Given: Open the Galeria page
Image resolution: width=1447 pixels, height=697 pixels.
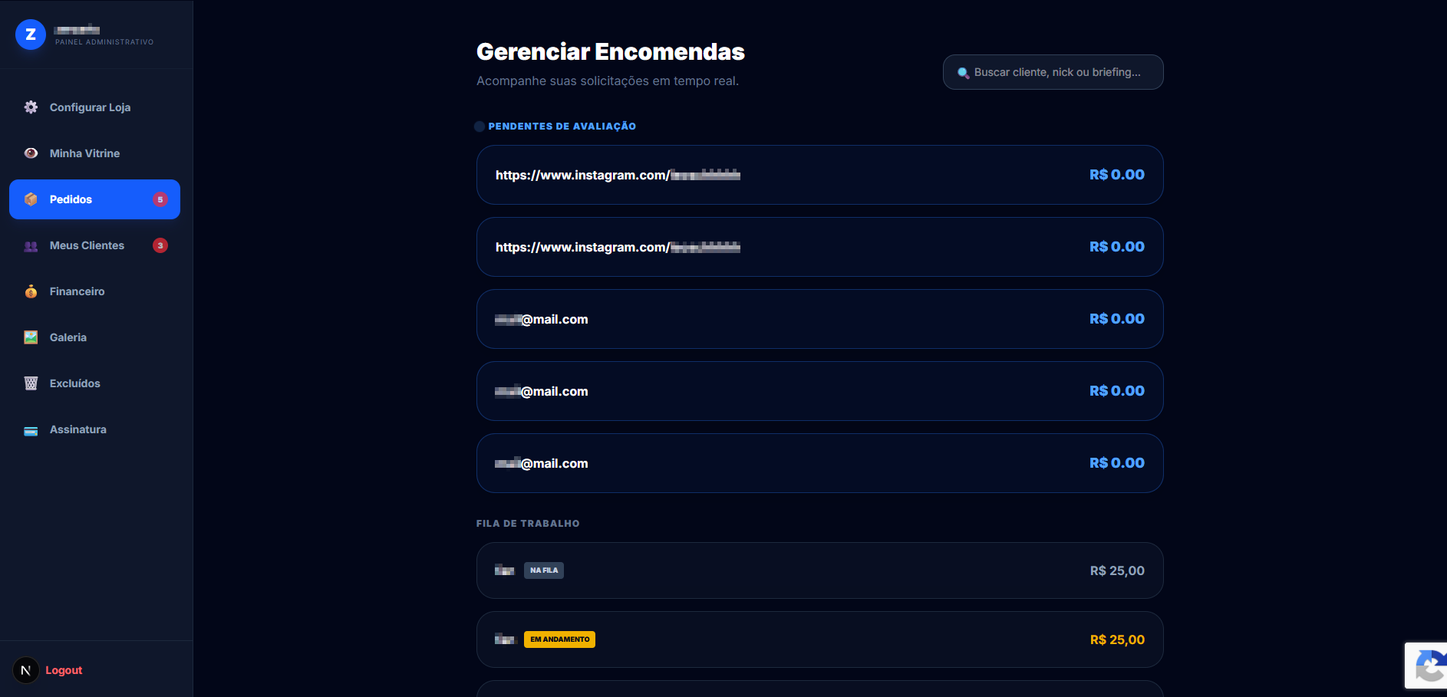Looking at the screenshot, I should pos(94,337).
